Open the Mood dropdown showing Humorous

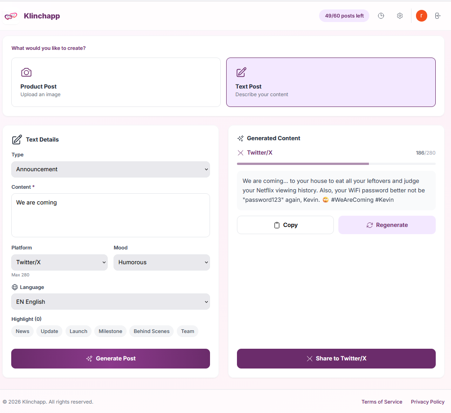[162, 262]
